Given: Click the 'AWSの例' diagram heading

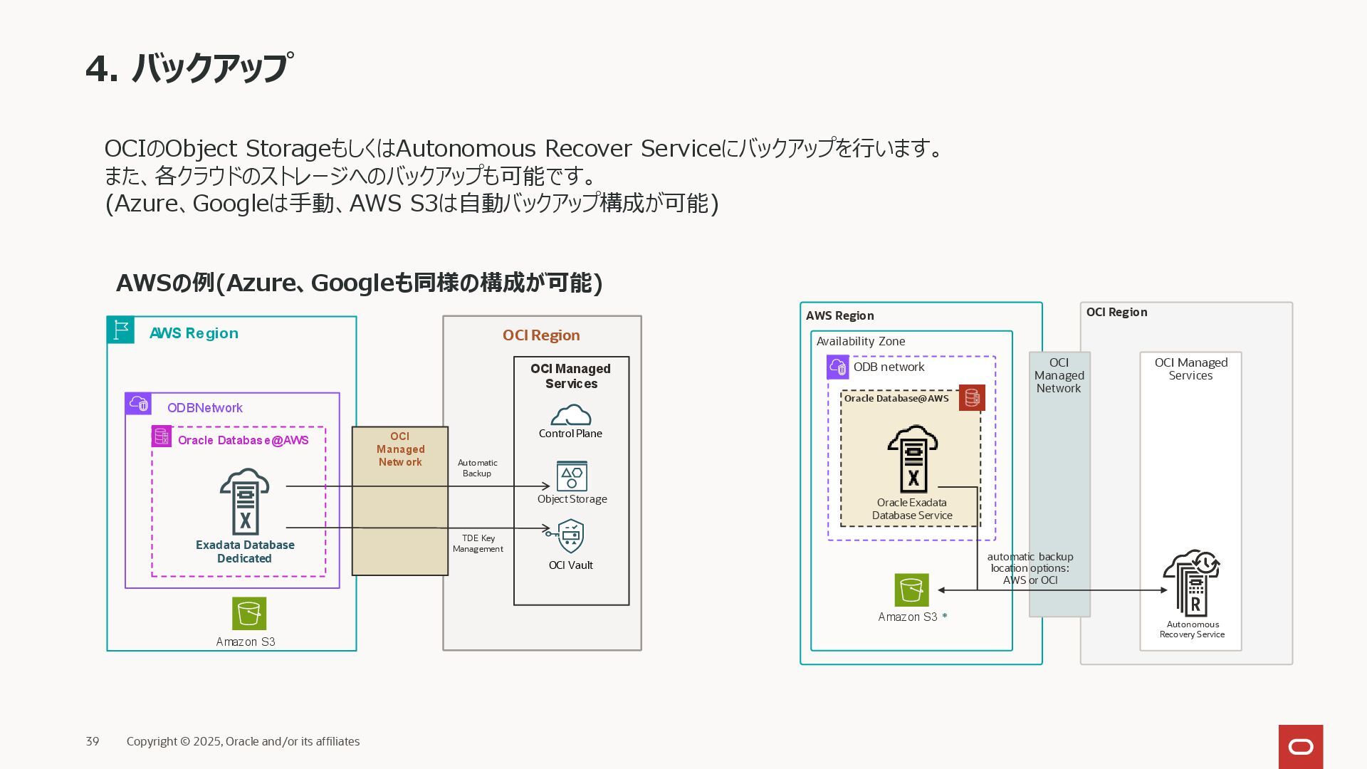Looking at the screenshot, I should tap(360, 283).
